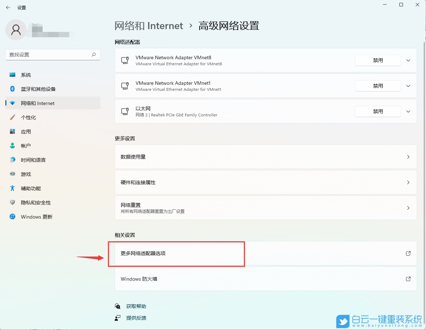Click 提供反馈 link
426x330 pixels.
coord(136,318)
